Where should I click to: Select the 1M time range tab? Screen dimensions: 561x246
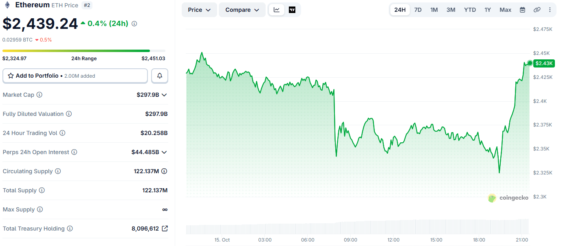coord(434,10)
